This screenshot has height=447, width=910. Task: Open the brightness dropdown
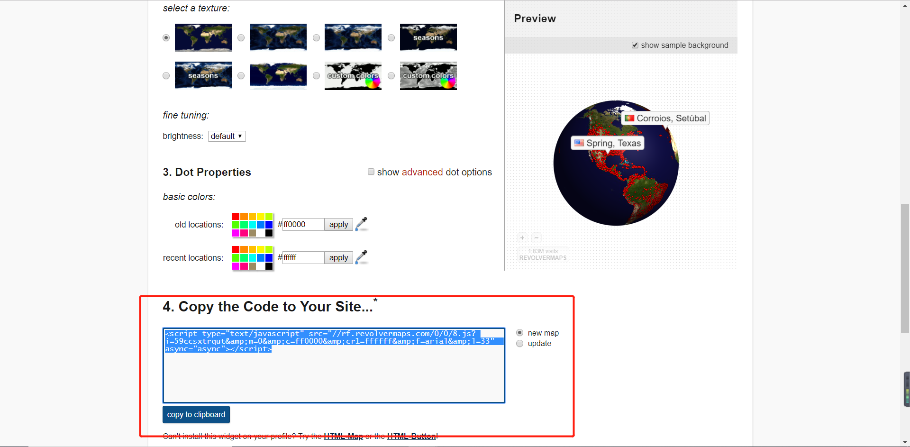pyautogui.click(x=227, y=136)
